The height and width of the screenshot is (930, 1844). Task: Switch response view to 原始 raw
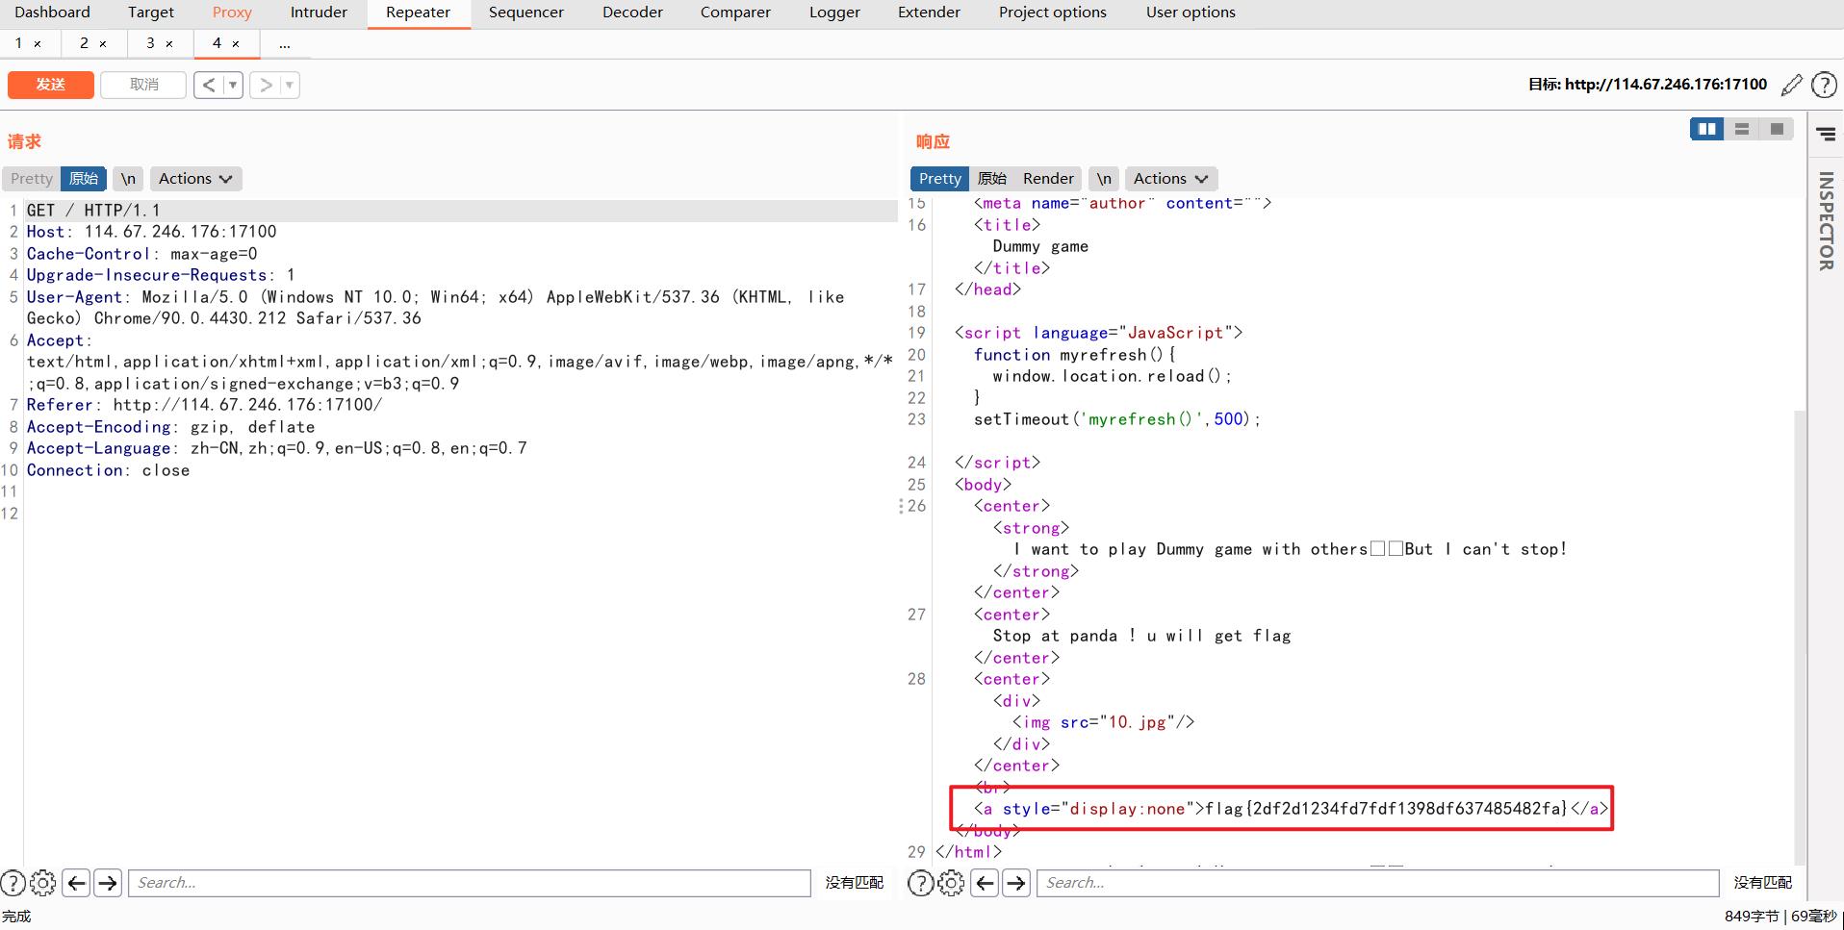pos(992,178)
